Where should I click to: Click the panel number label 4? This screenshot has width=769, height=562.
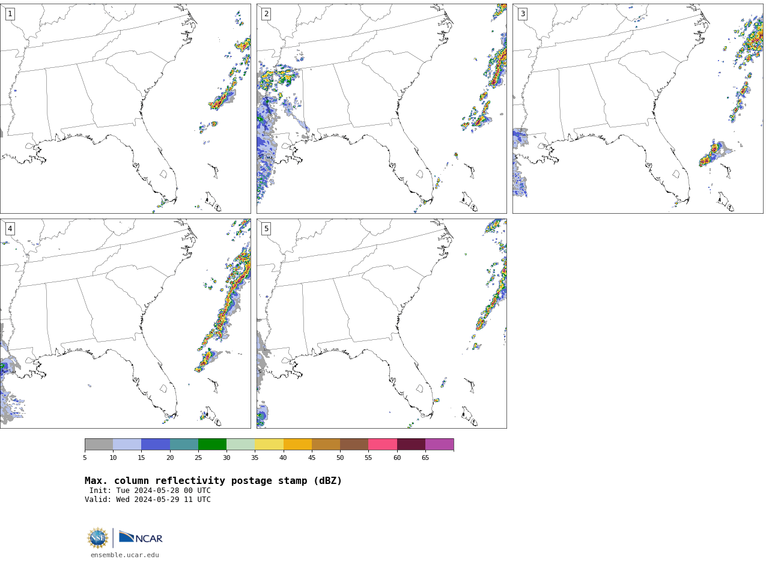tap(10, 229)
